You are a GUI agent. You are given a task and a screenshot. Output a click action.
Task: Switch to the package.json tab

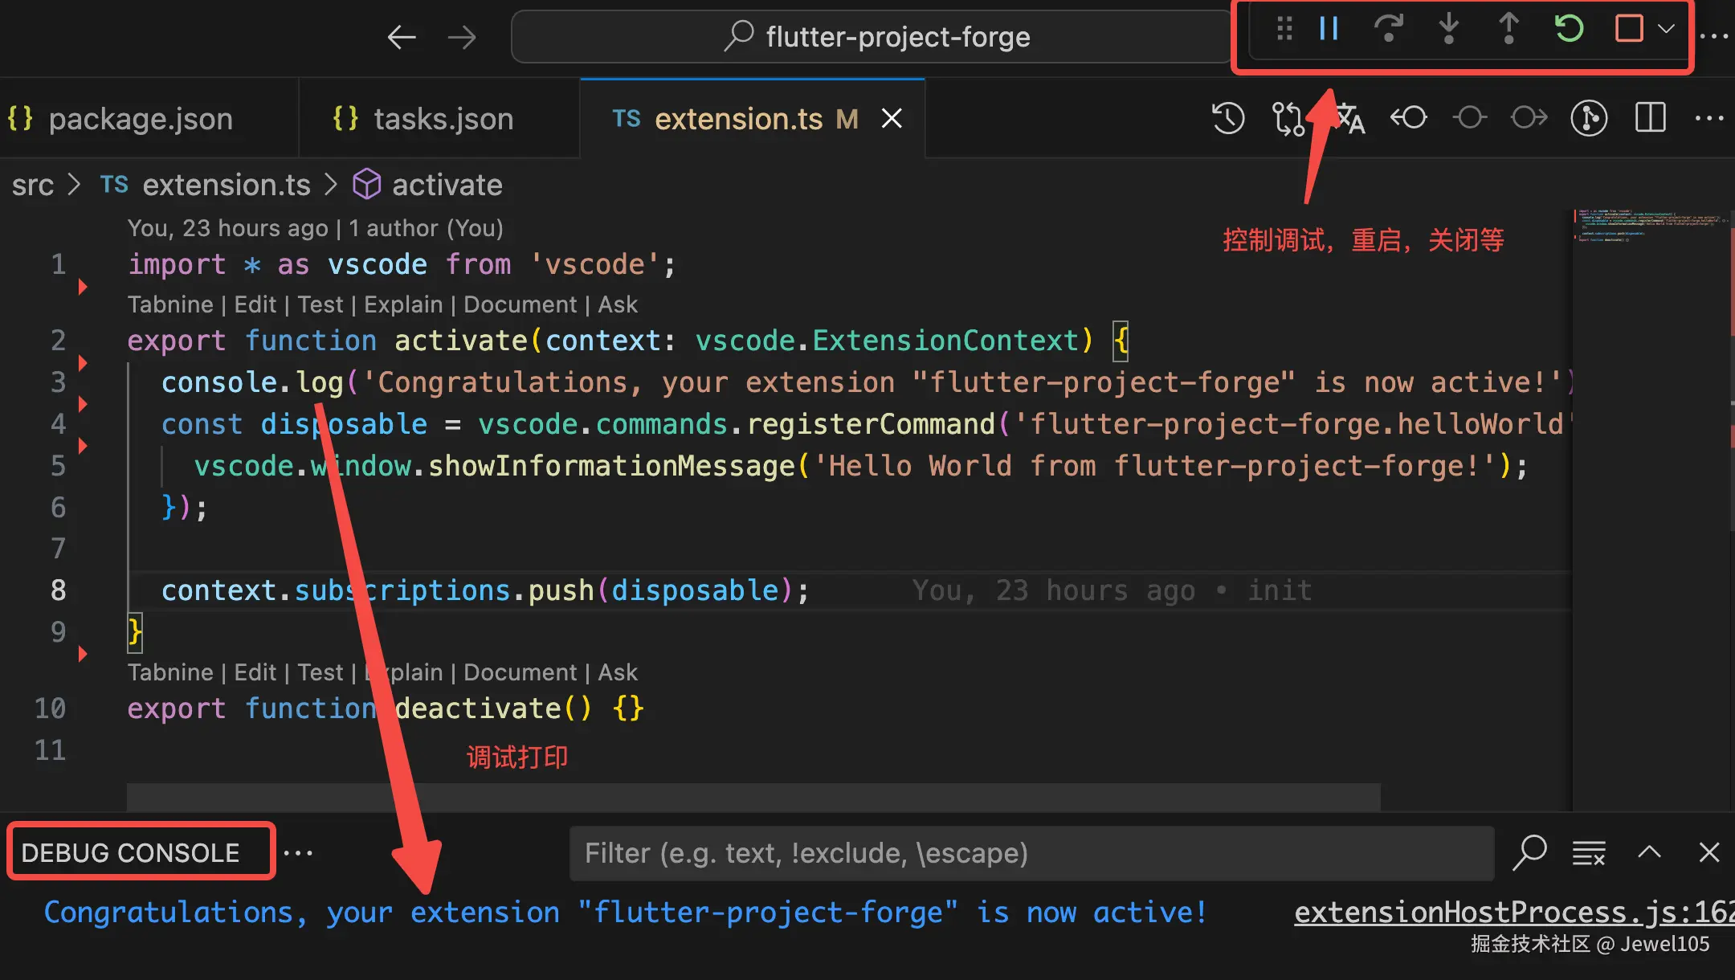pos(141,119)
